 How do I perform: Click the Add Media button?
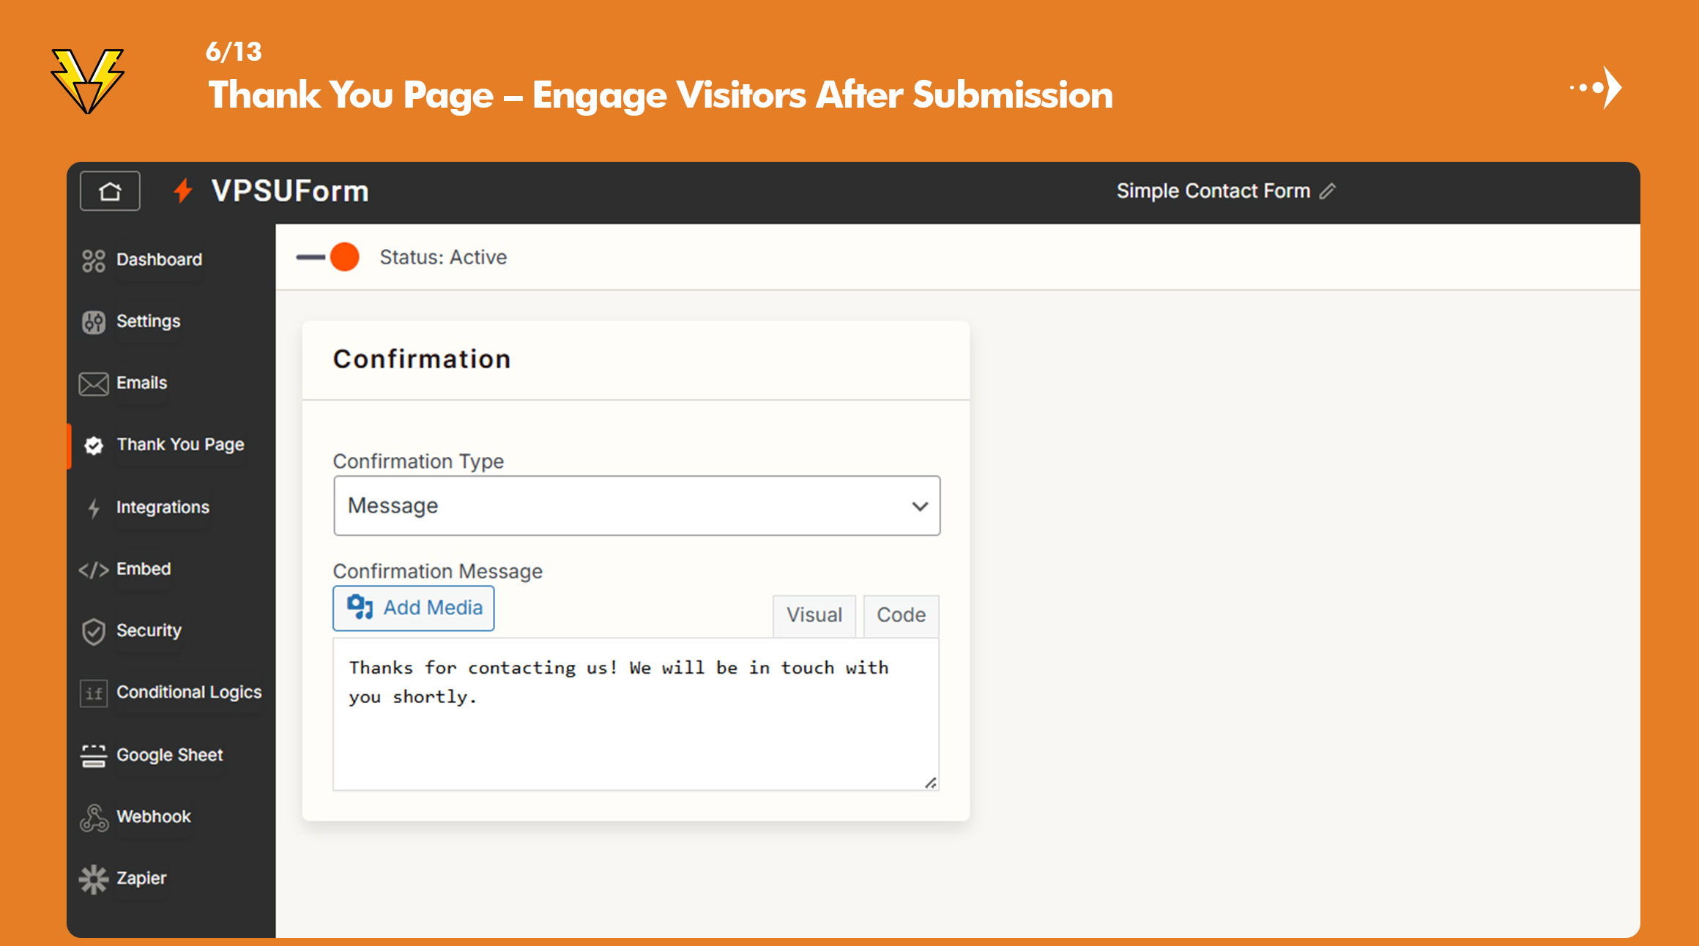(413, 608)
